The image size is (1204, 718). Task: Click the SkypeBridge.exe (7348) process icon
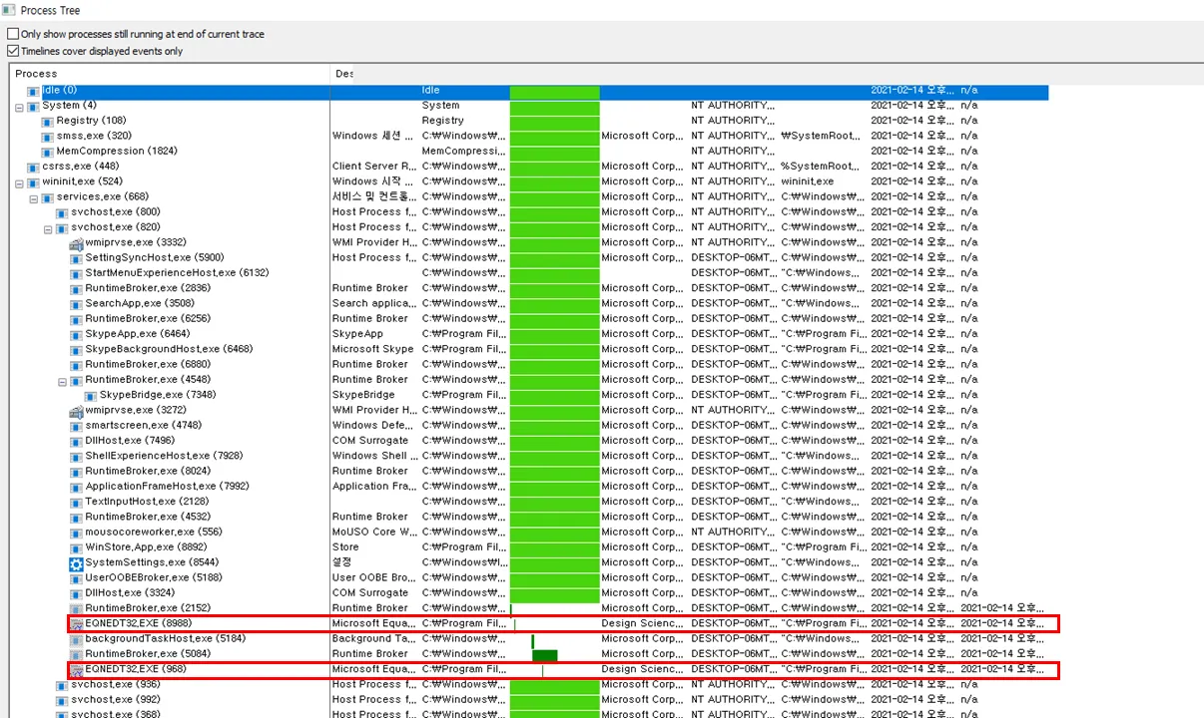[91, 395]
